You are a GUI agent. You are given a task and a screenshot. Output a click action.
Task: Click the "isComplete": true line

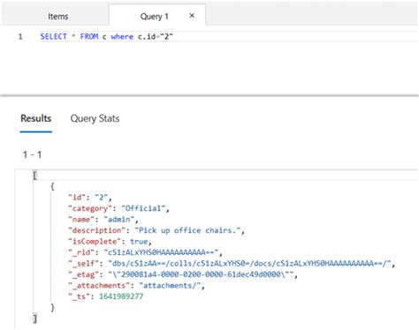click(x=110, y=242)
